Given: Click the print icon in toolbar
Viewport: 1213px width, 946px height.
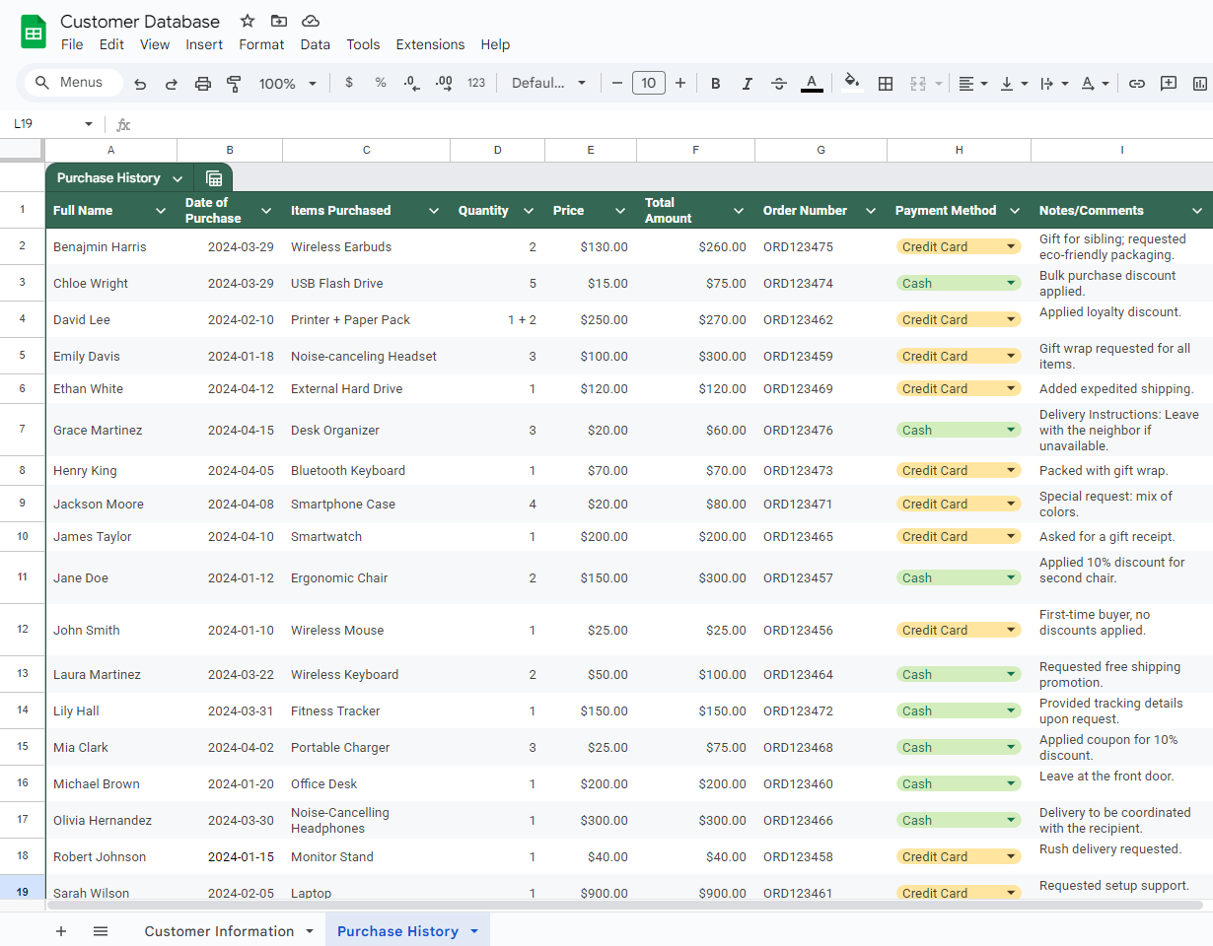Looking at the screenshot, I should click(x=203, y=84).
